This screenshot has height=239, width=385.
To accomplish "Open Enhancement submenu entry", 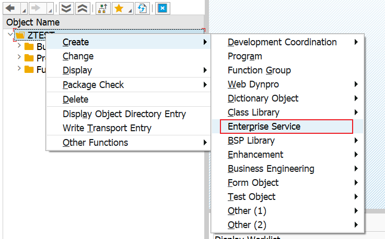I will (287, 155).
